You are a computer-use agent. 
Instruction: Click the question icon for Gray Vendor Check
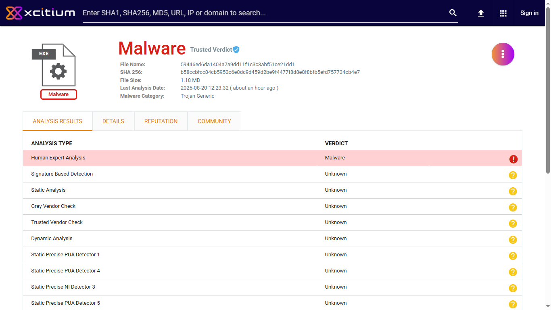[513, 207]
